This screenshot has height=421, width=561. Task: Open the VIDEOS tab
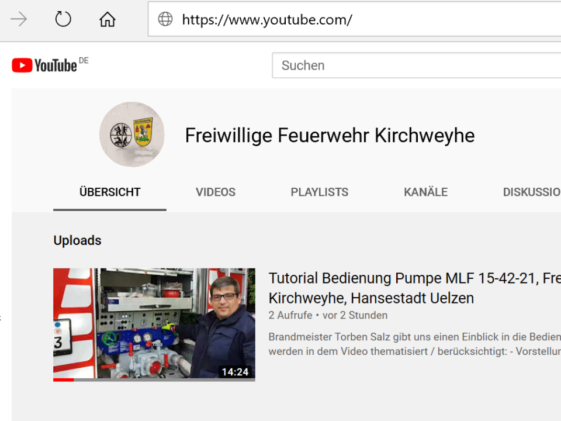pyautogui.click(x=216, y=192)
